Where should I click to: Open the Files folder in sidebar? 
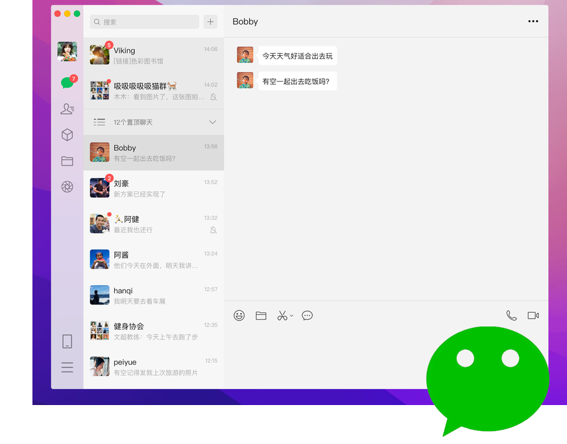67,161
